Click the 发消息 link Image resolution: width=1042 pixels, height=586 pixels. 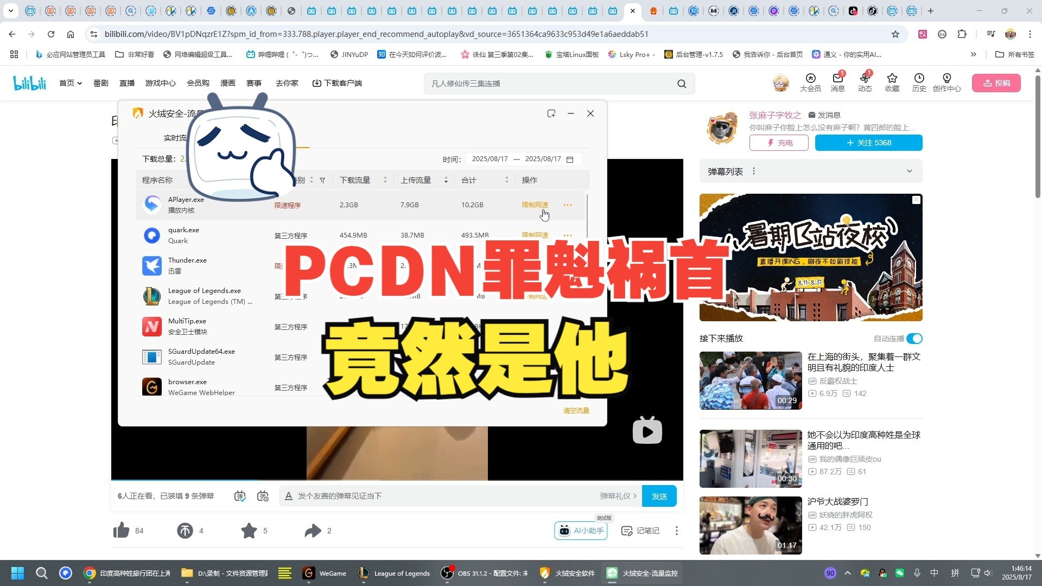[824, 115]
